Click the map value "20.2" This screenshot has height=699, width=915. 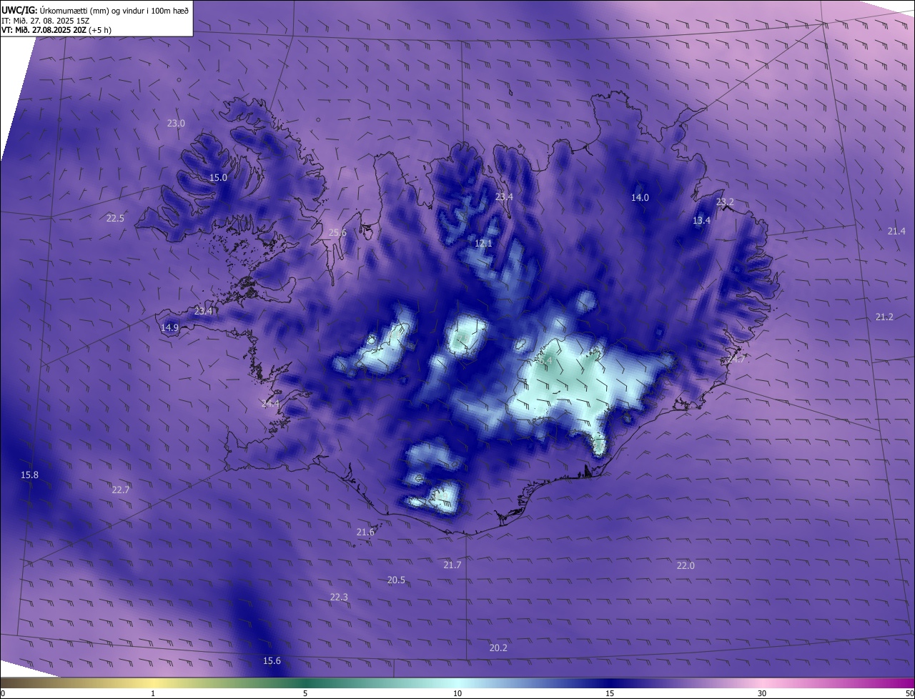[x=498, y=648]
